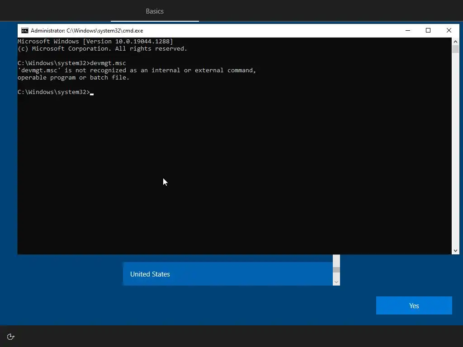Minimize the command prompt window
This screenshot has width=463, height=347.
(408, 30)
